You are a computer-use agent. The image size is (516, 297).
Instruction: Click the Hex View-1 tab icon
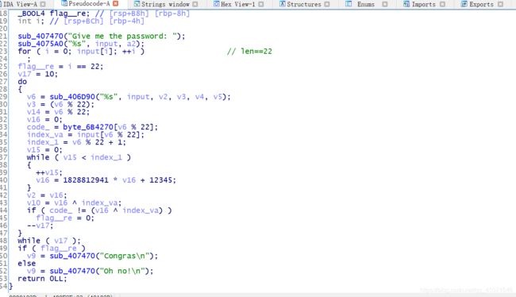click(216, 4)
